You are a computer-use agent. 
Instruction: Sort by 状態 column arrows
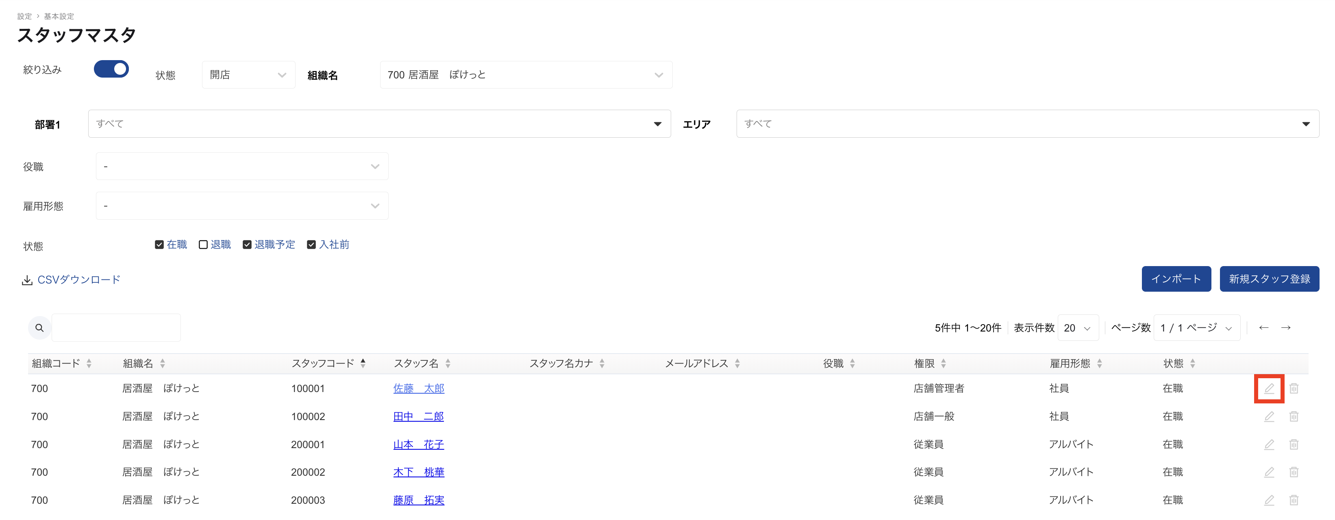pos(1192,364)
